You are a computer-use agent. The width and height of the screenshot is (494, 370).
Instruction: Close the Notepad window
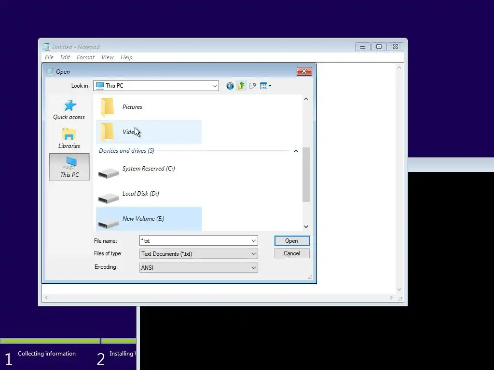396,47
